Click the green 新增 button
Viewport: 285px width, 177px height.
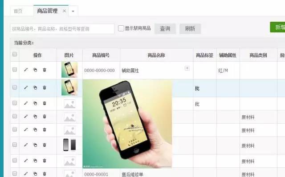277,27
